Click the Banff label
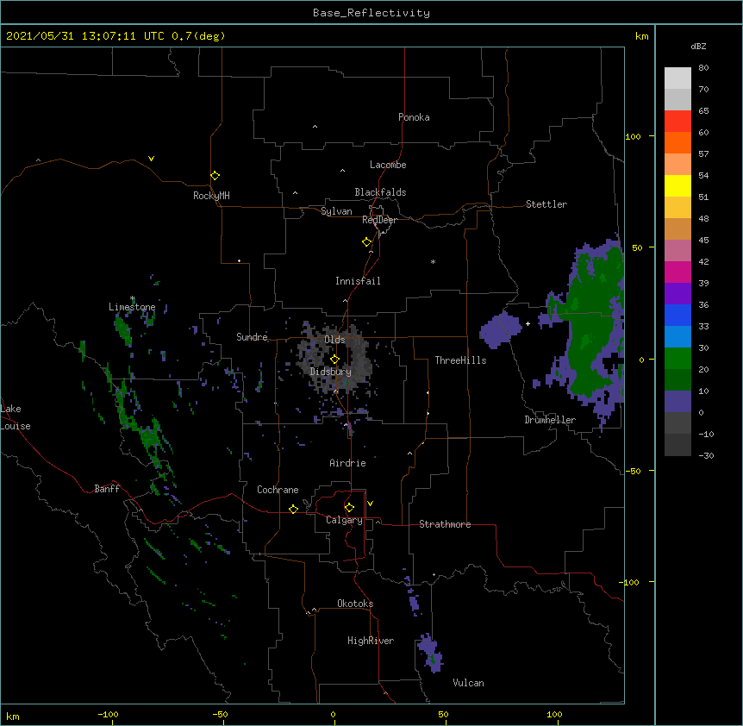Image resolution: width=743 pixels, height=726 pixels. point(107,489)
